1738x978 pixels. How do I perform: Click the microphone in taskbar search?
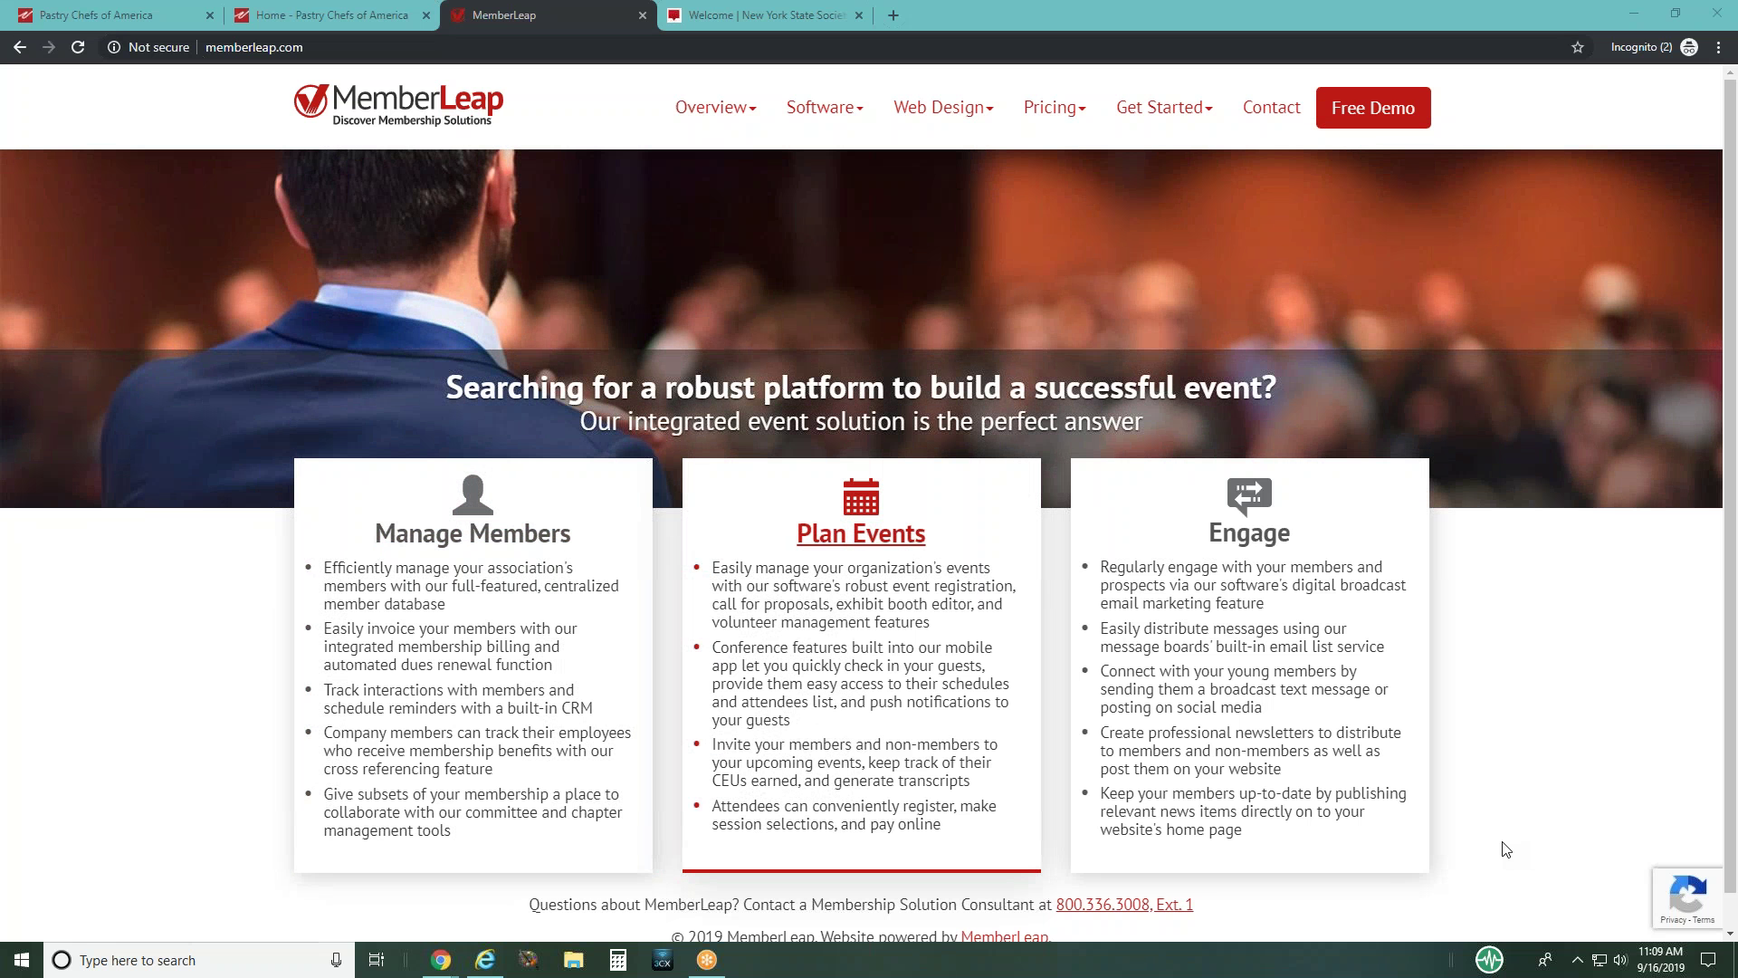click(336, 960)
